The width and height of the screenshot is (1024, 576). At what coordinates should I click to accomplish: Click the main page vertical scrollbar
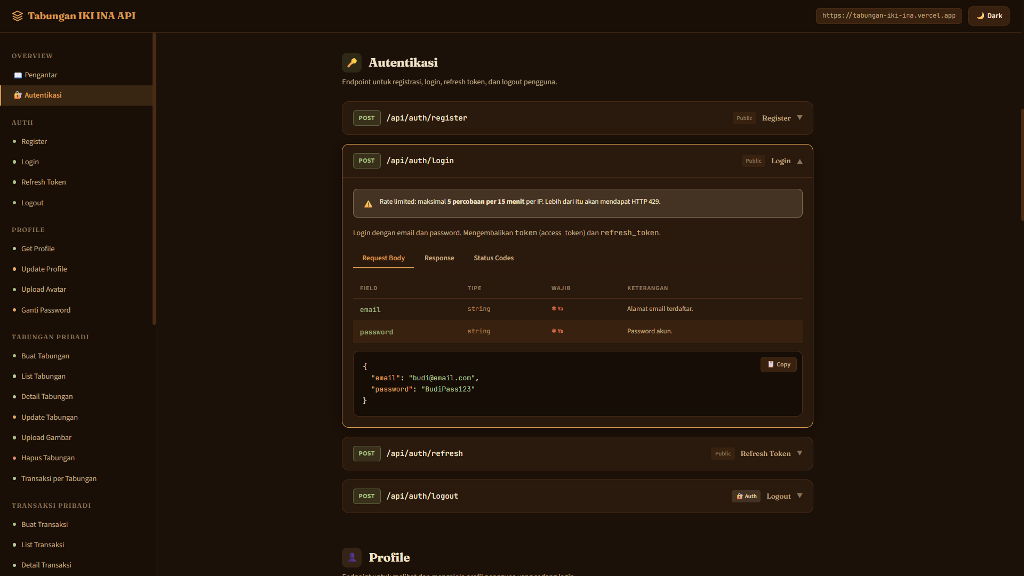1022,165
